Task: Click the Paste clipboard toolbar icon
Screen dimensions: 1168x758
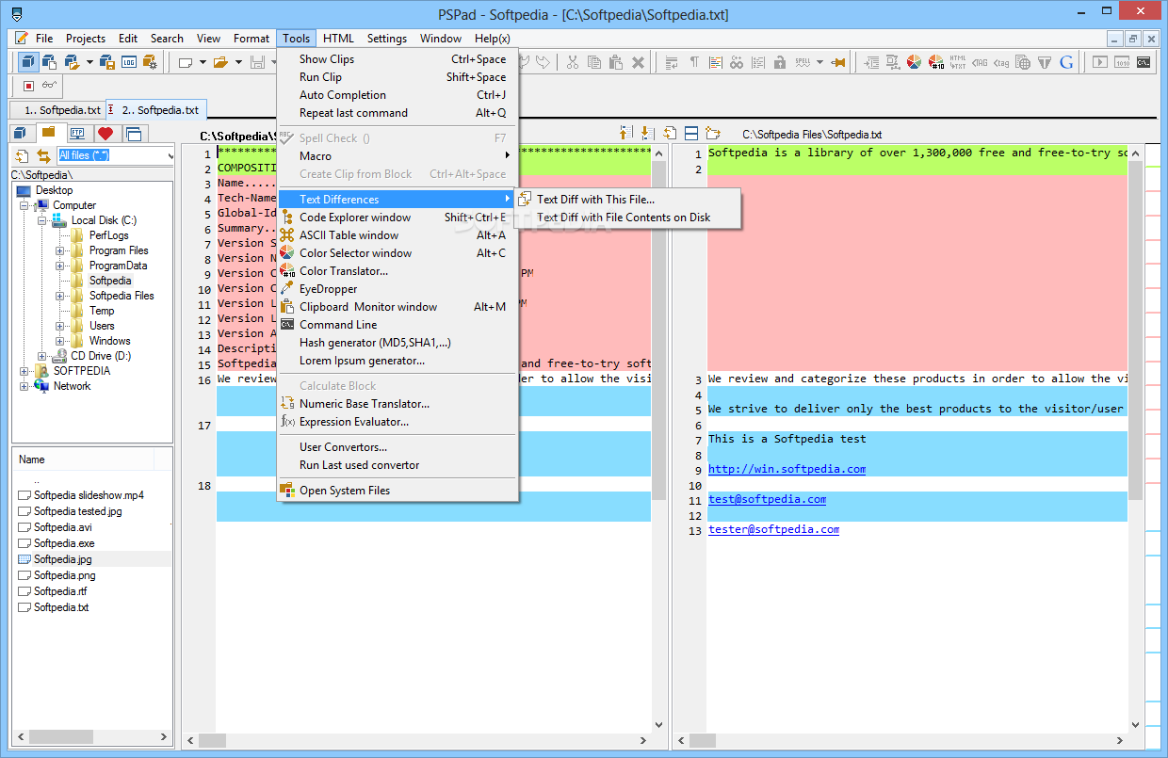Action: (x=616, y=62)
